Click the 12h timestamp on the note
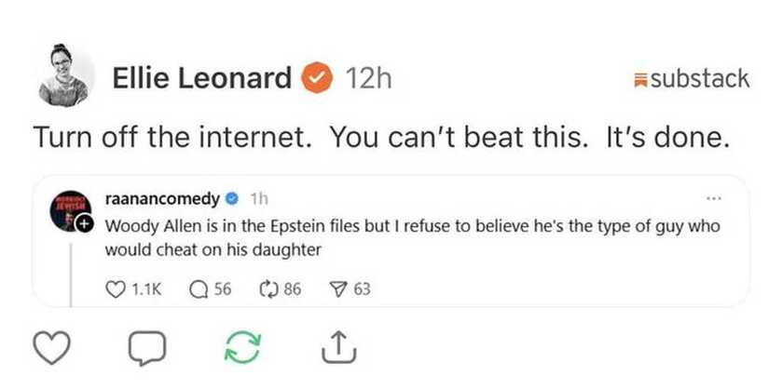This screenshot has width=782, height=389. (366, 79)
